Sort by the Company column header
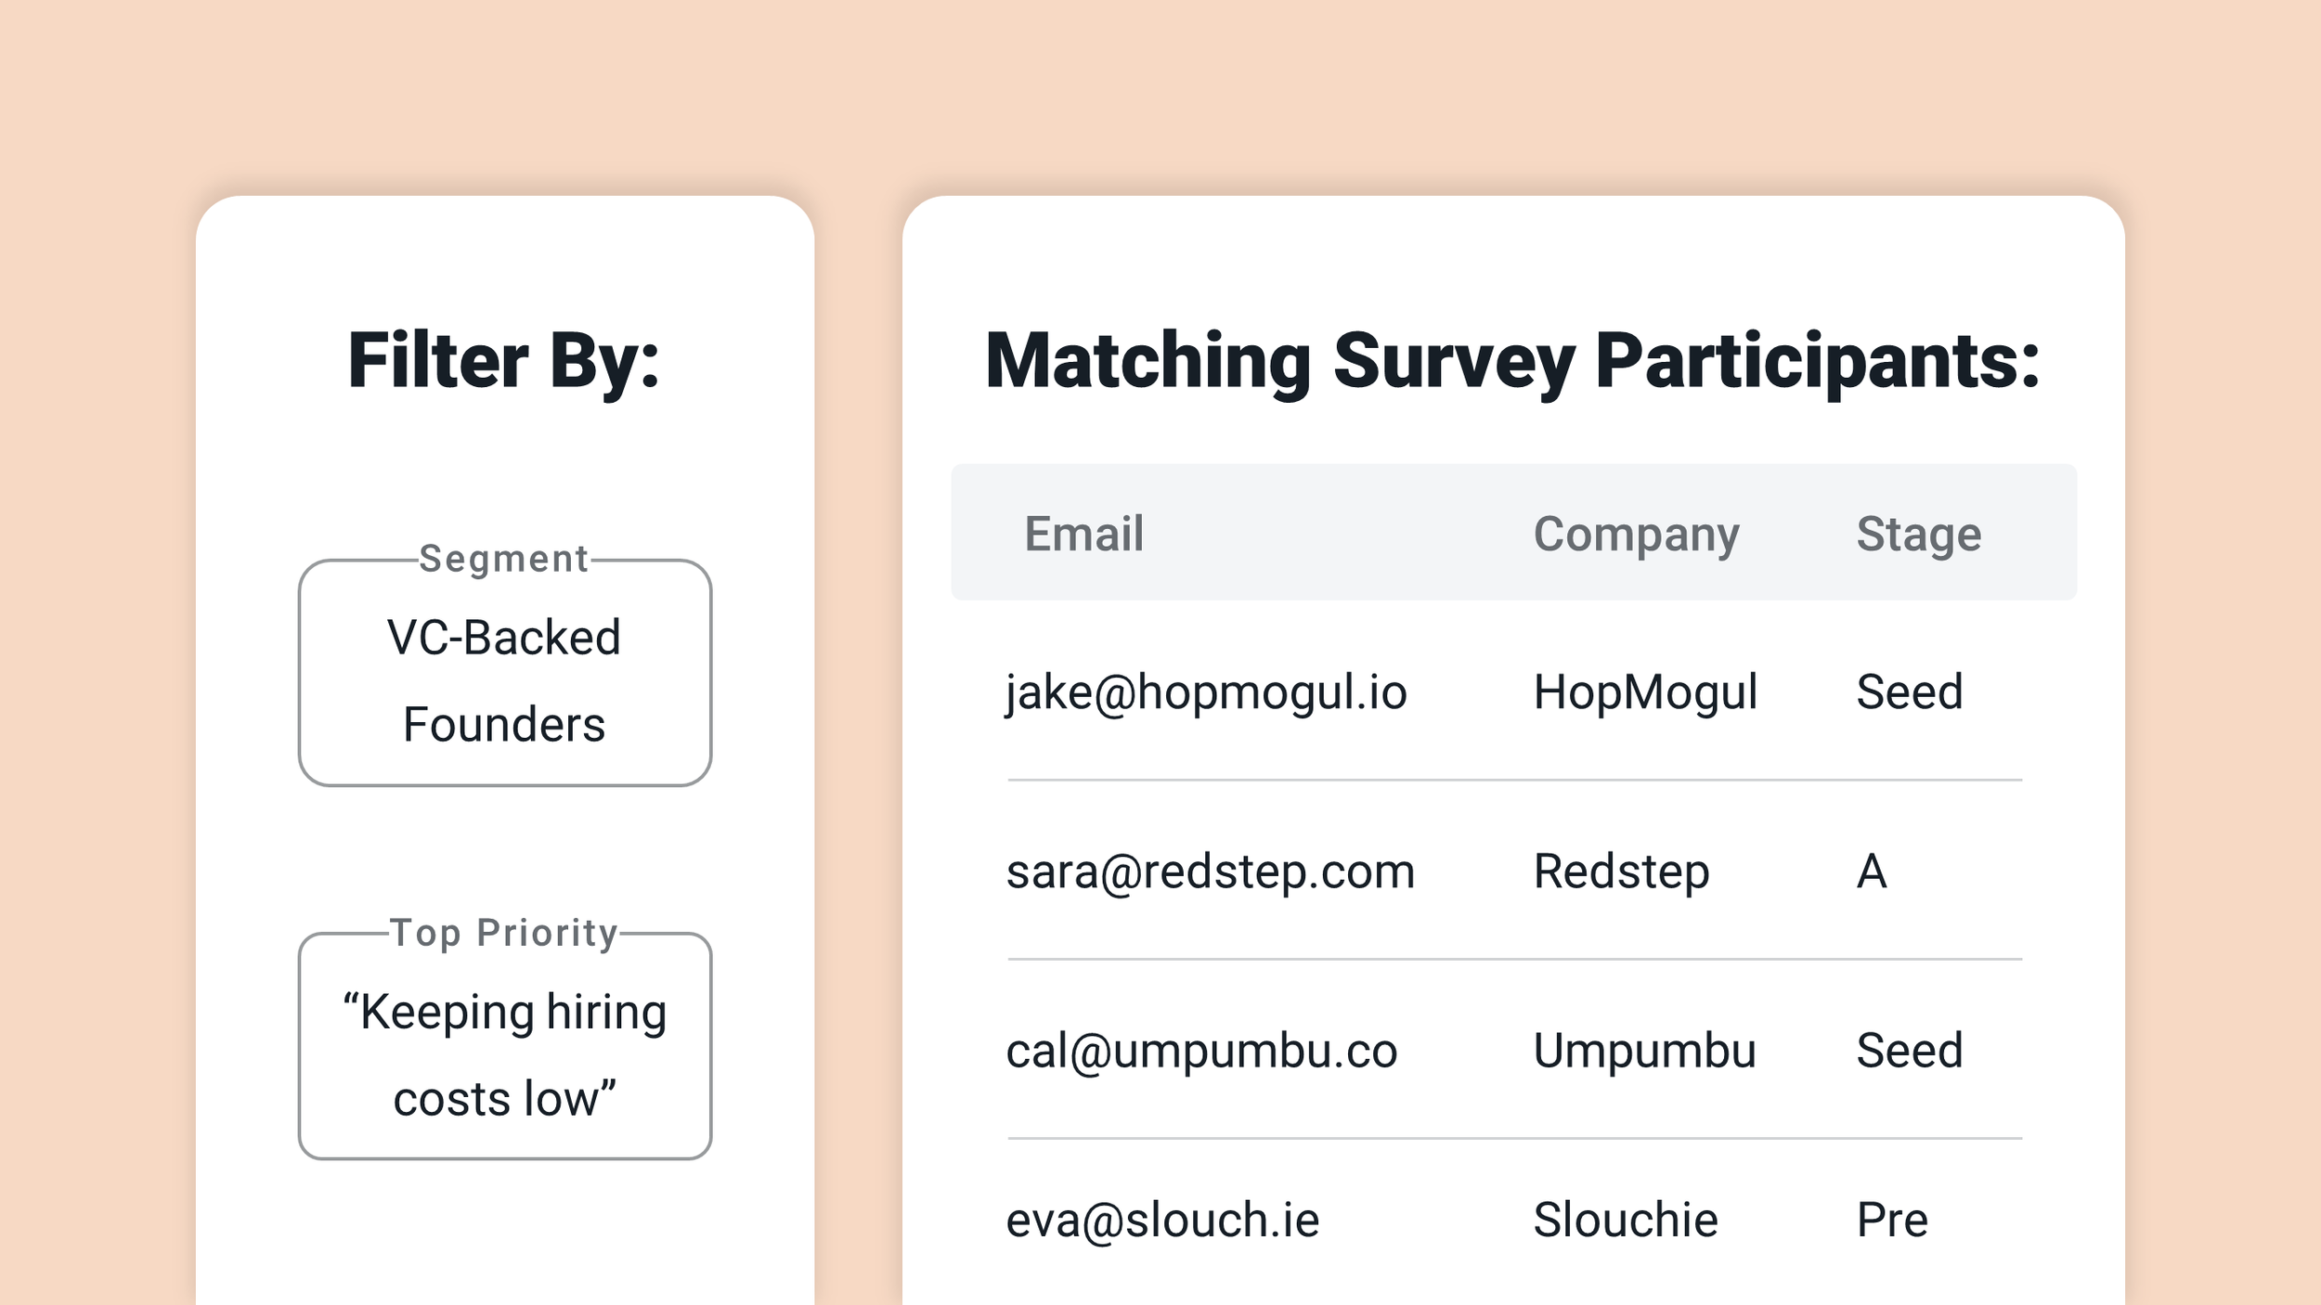The image size is (2321, 1305). (1636, 536)
